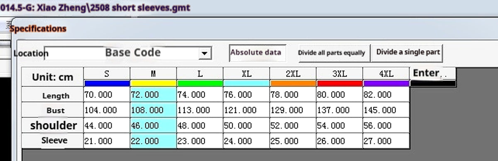Click Sleeve cell 21.000 for size S
Screen dimensions: 498x161
point(107,141)
